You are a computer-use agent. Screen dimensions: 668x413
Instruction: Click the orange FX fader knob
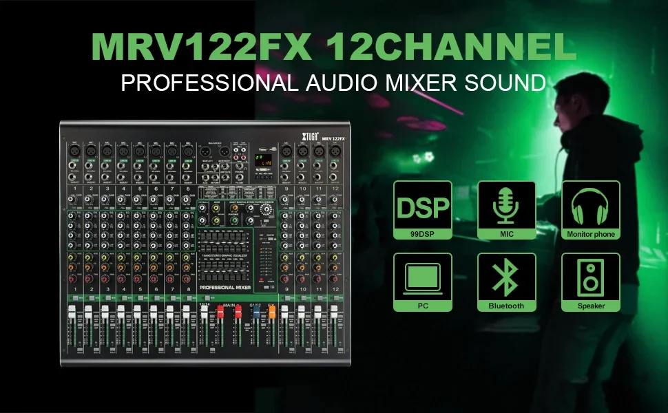coord(272,312)
